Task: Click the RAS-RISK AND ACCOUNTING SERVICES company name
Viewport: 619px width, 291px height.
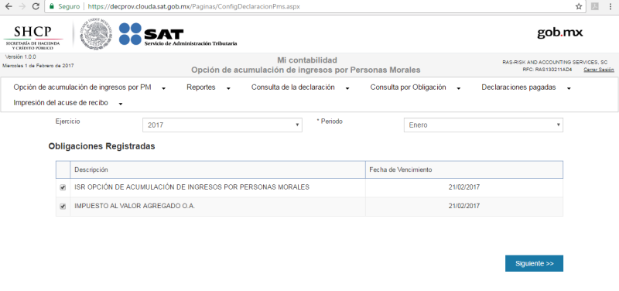Action: click(x=555, y=63)
